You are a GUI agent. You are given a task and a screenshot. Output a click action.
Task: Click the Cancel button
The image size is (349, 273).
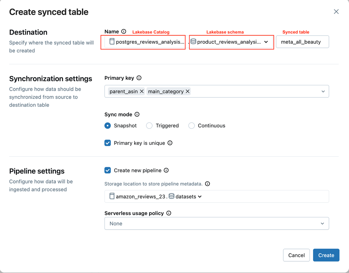tap(296, 255)
